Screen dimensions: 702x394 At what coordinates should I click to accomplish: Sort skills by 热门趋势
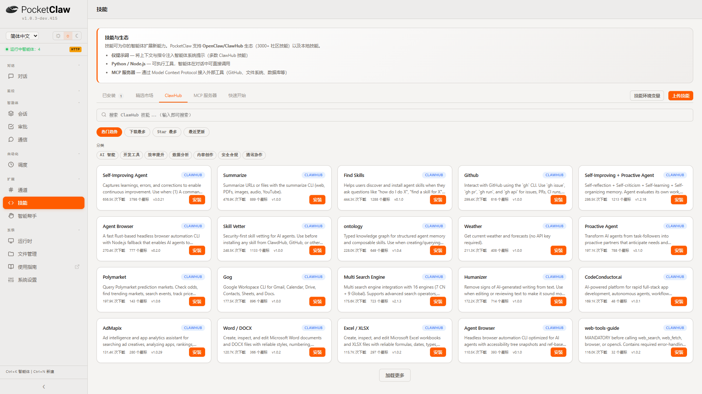click(109, 132)
